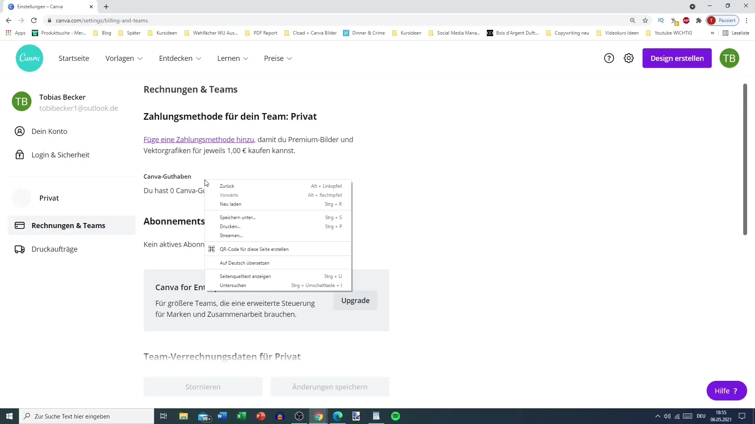
Task: Open File Explorer from the taskbar
Action: click(184, 416)
